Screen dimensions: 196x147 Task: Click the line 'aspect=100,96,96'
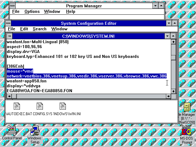tap(24, 47)
